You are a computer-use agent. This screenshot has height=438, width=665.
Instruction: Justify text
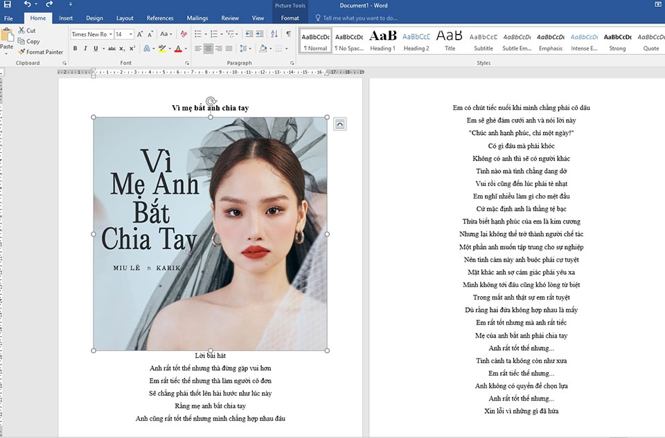[229, 48]
